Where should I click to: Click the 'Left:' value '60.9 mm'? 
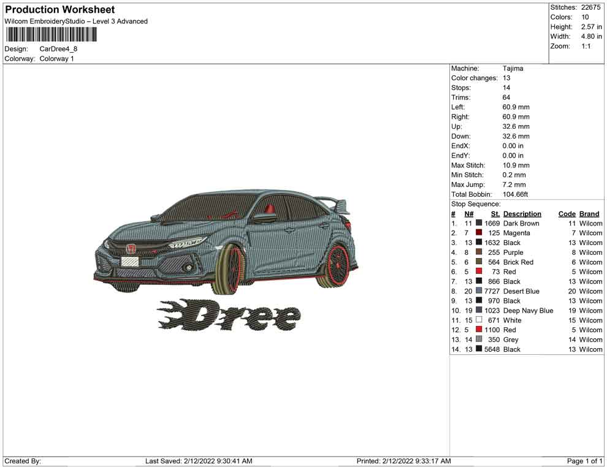tap(516, 107)
